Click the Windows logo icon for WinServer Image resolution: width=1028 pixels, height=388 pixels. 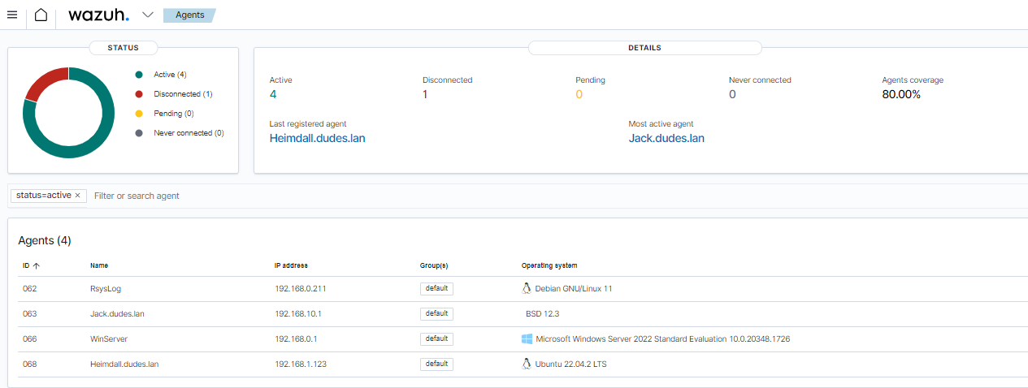(527, 338)
